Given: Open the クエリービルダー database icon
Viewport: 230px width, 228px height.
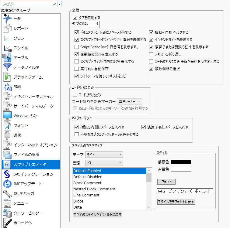Looking at the screenshot, I should 7,213.
